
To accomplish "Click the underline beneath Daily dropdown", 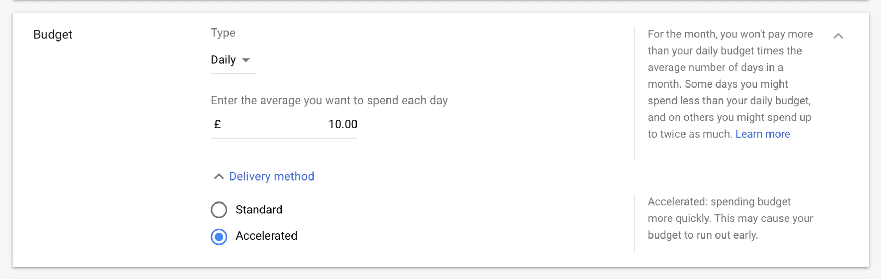I will 233,73.
